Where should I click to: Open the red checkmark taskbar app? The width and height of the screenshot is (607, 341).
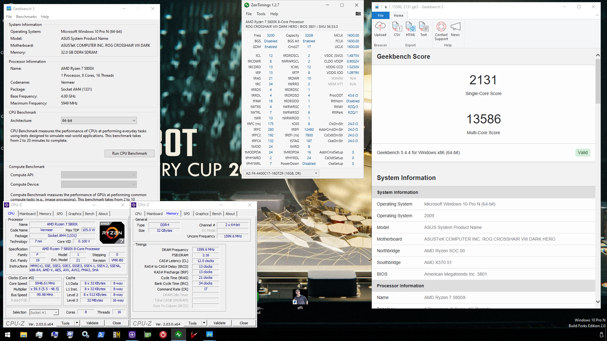(194, 335)
